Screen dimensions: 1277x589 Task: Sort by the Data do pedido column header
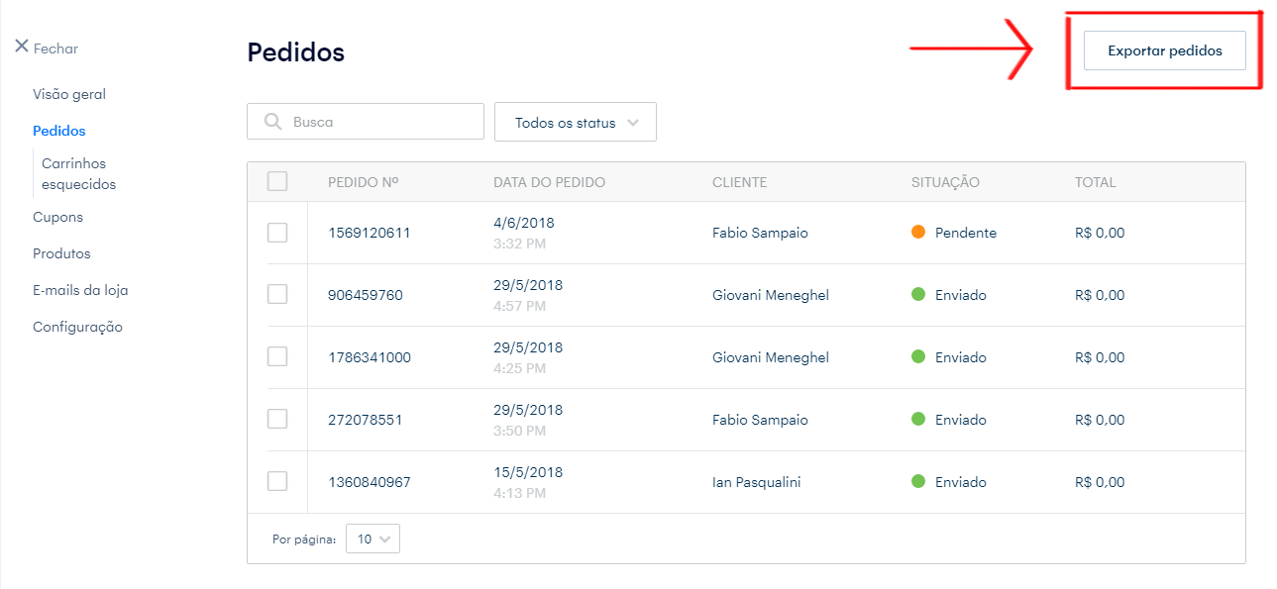(x=549, y=182)
